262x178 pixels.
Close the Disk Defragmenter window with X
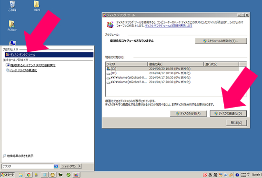click(247, 15)
